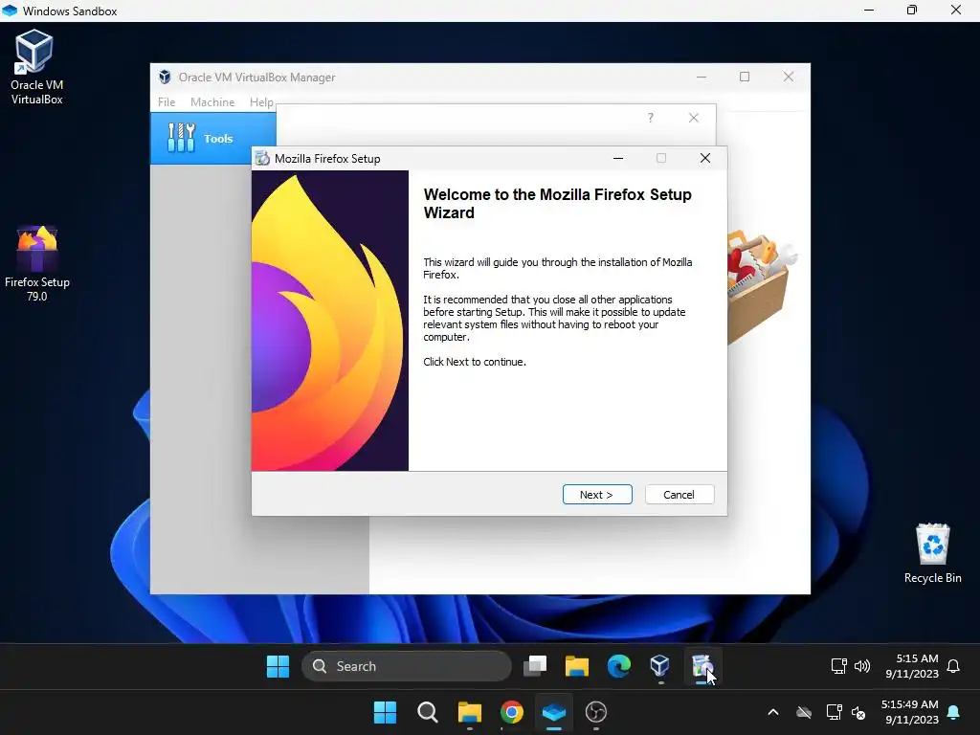Open sandbox volume speaker icon
This screenshot has height=735, width=980.
(x=862, y=666)
